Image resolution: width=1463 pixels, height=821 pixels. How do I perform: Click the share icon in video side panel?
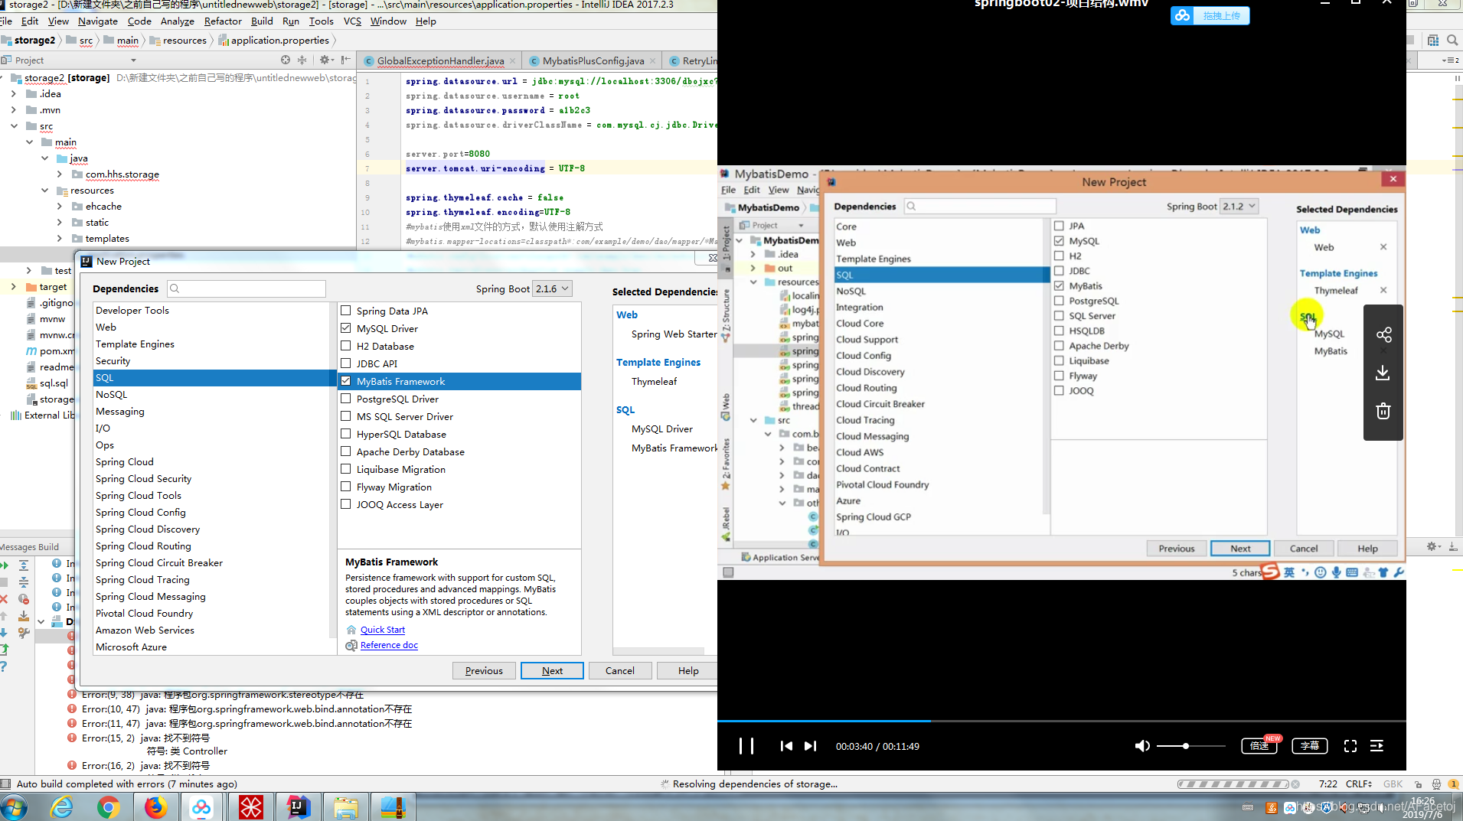coord(1383,334)
